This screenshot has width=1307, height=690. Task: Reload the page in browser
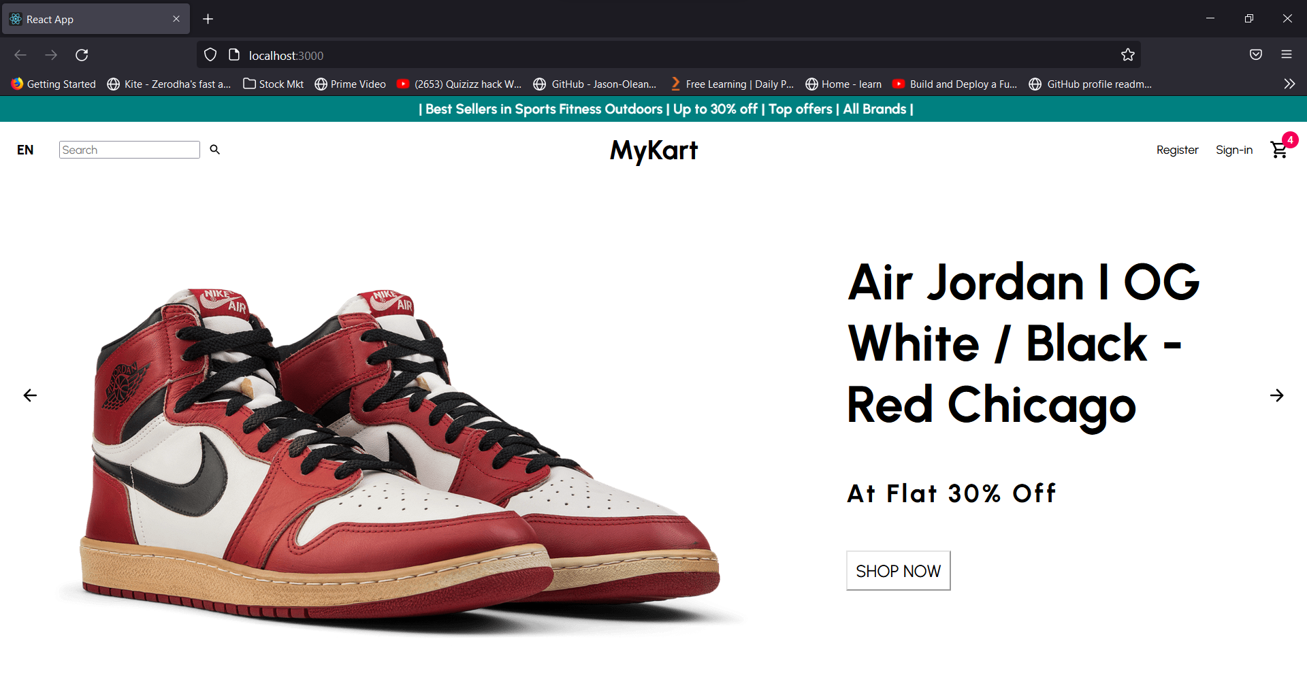[82, 55]
